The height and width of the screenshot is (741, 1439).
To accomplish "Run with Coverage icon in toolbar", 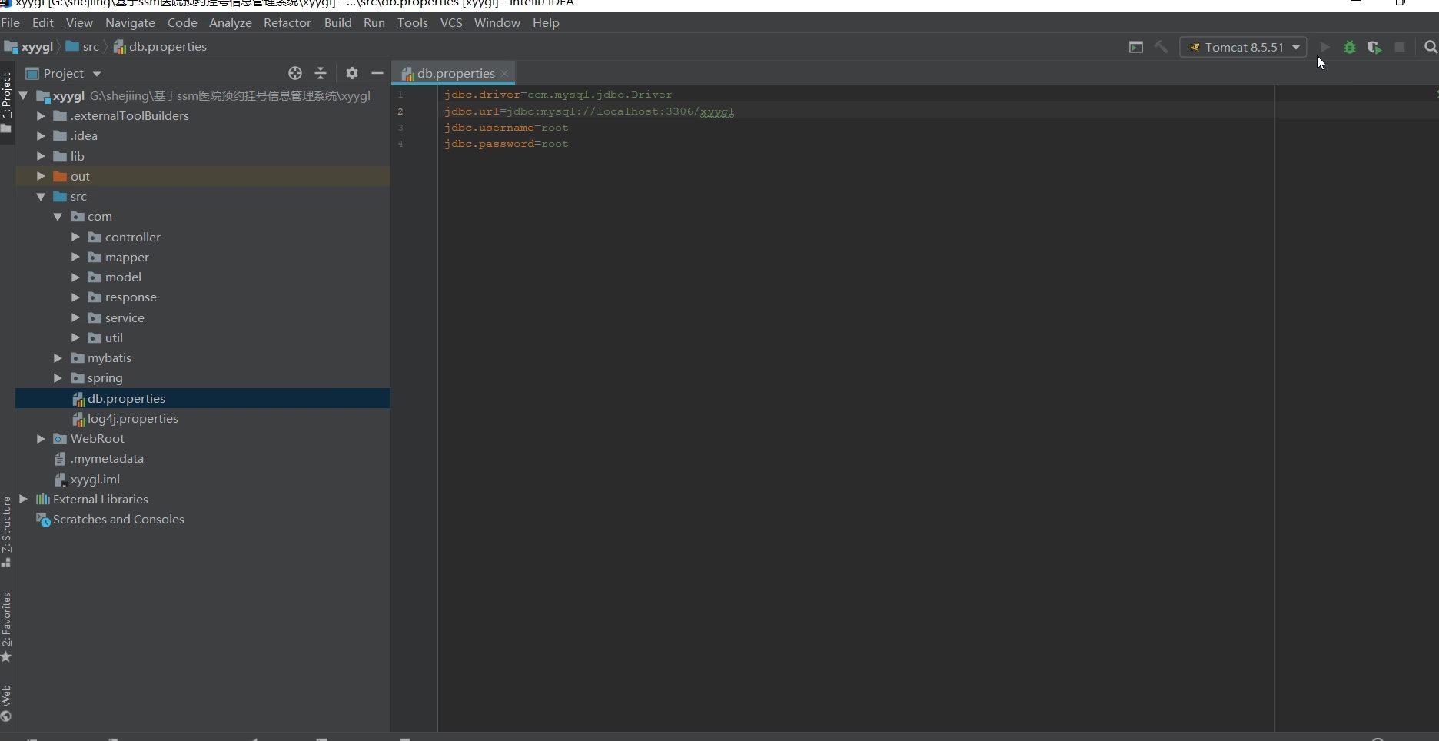I will (x=1374, y=47).
